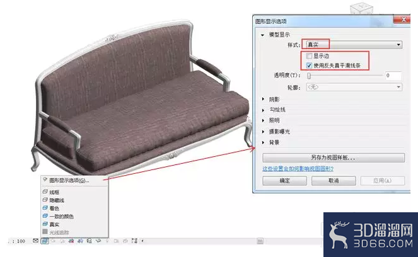Image resolution: width=418 pixels, height=257 pixels.
Task: Click the hidden line (隐藏线) style icon
Action: pos(45,200)
